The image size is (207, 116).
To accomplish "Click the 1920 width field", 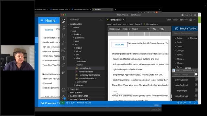I will coord(154,29).
